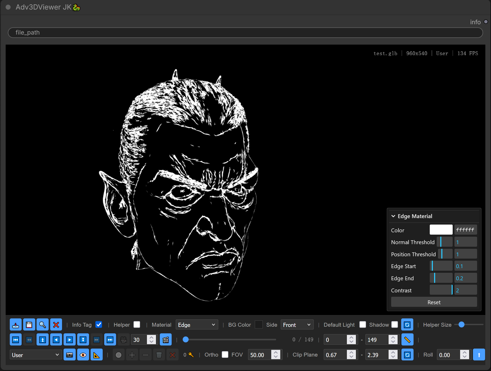Click the double up-arrow playback button
Screen dimensions: 491x371
43,340
